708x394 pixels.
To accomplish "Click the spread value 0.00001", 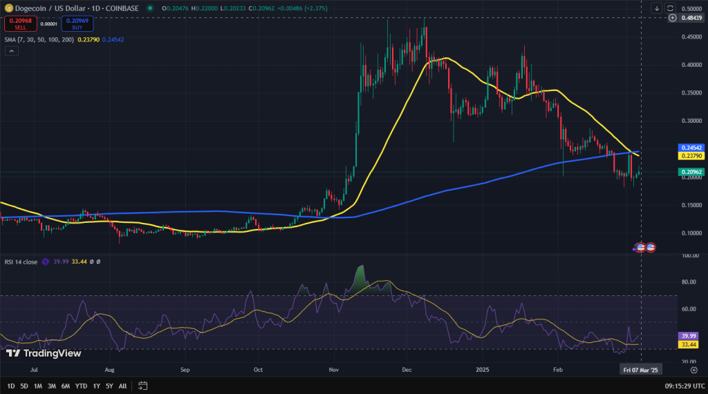I will tap(49, 24).
